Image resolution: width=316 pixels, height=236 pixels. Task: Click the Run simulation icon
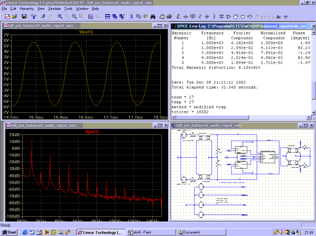click(43, 17)
